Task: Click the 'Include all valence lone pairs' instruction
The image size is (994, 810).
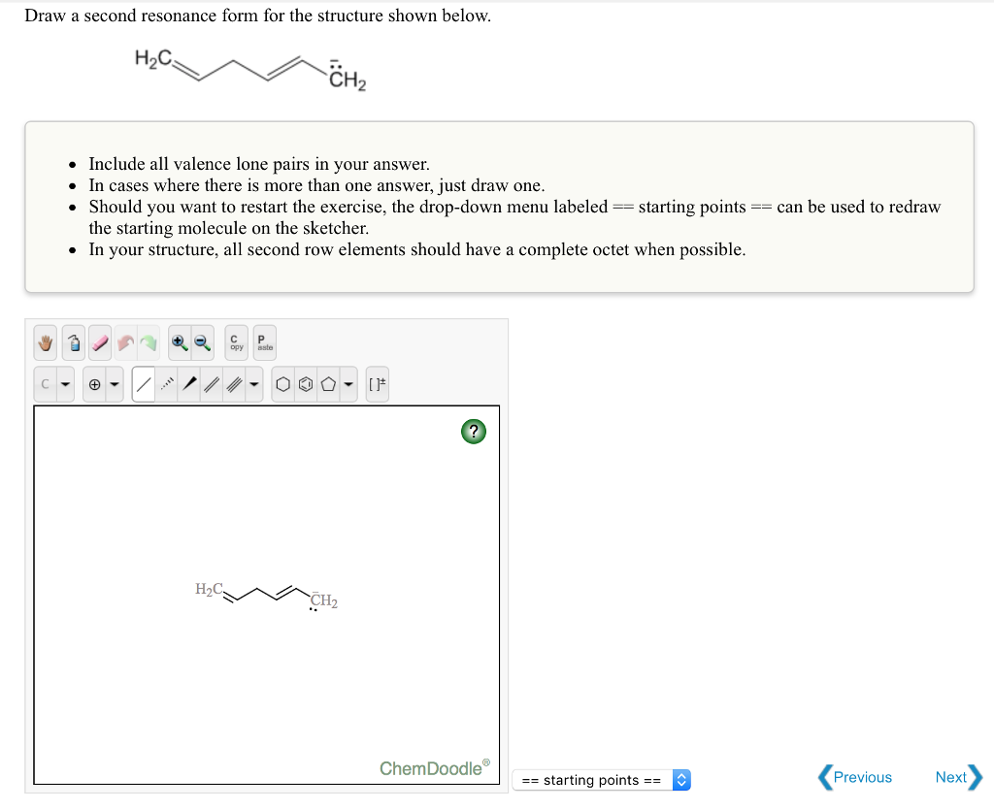Action: pos(258,164)
